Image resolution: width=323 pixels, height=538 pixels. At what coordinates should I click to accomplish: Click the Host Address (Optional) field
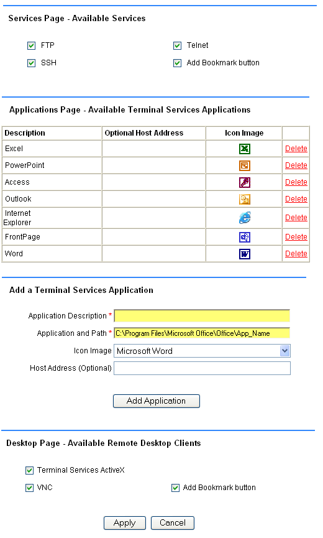(x=202, y=368)
